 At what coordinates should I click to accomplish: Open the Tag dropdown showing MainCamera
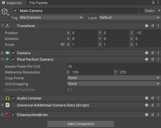click(51, 17)
